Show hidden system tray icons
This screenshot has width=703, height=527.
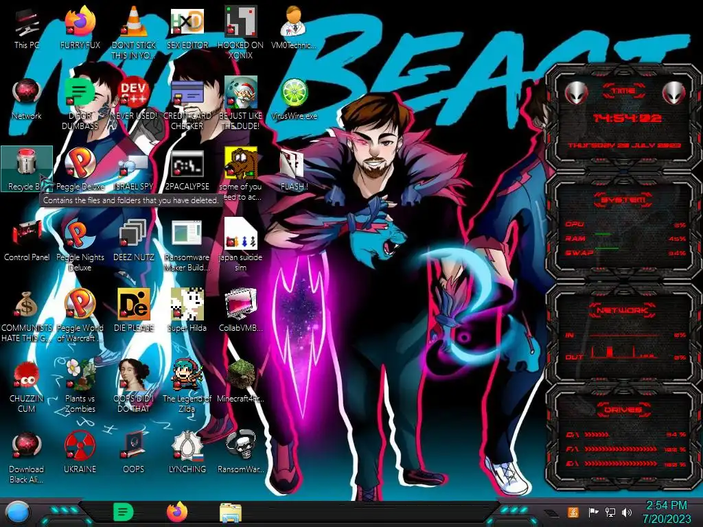(551, 513)
